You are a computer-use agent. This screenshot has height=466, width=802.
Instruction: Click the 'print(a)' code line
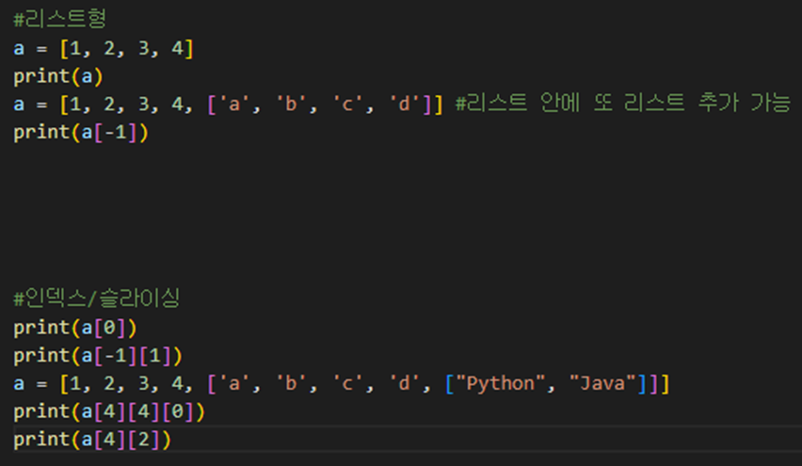click(58, 77)
